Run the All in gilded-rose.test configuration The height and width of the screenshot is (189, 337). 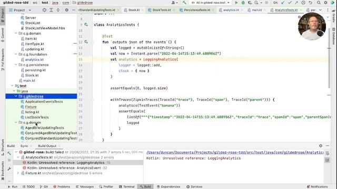tap(236, 3)
